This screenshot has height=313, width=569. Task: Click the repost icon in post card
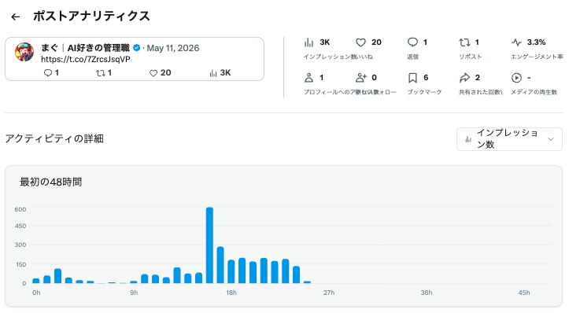click(x=100, y=73)
